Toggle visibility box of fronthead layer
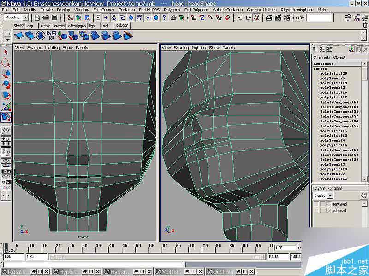 [316, 204]
